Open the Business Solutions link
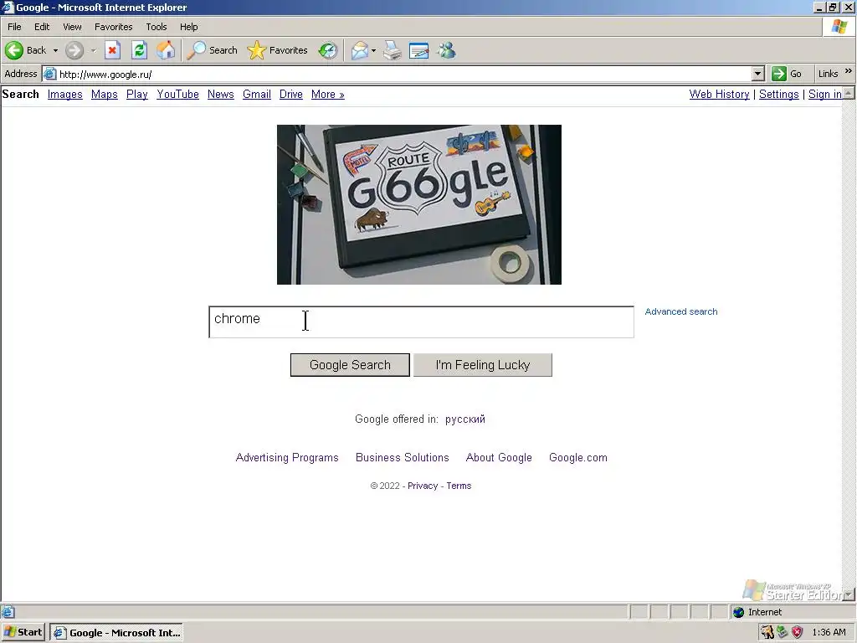857x643 pixels. tap(403, 458)
